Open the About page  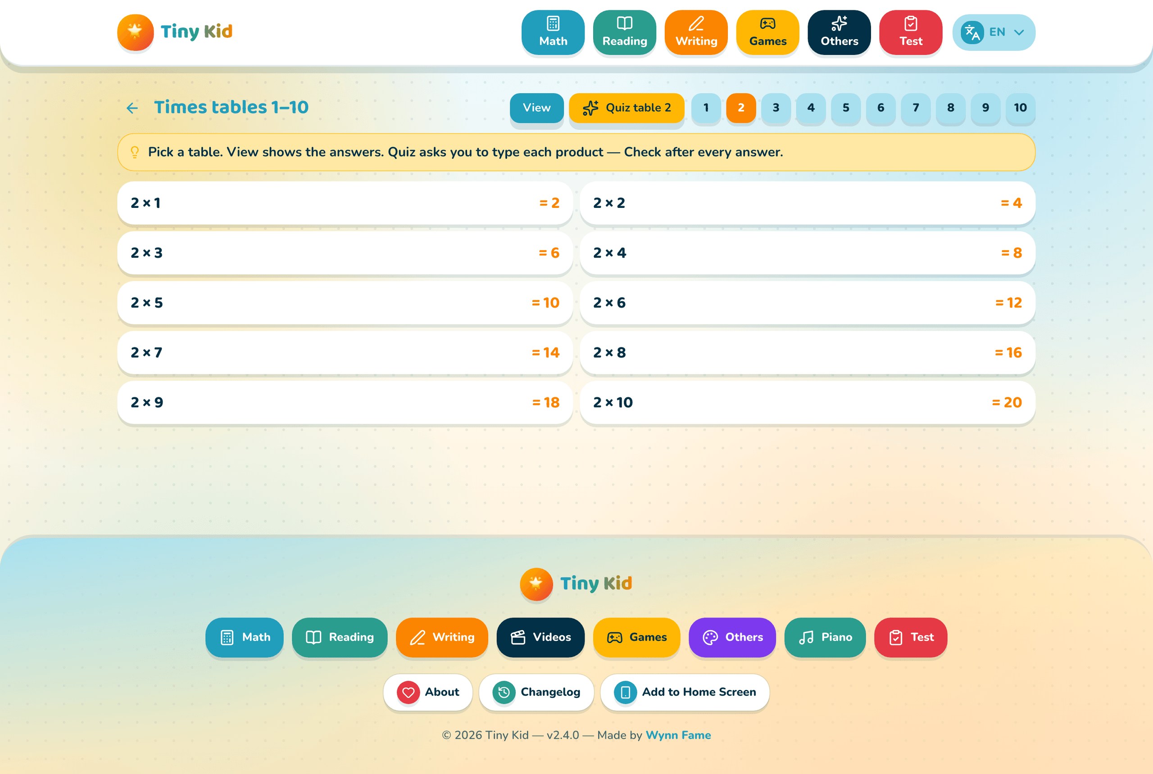428,692
